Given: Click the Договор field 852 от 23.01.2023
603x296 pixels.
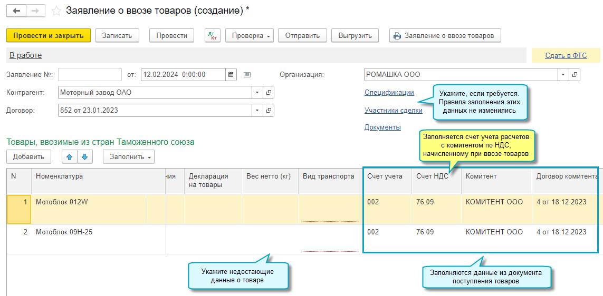Looking at the screenshot, I should tap(155, 111).
